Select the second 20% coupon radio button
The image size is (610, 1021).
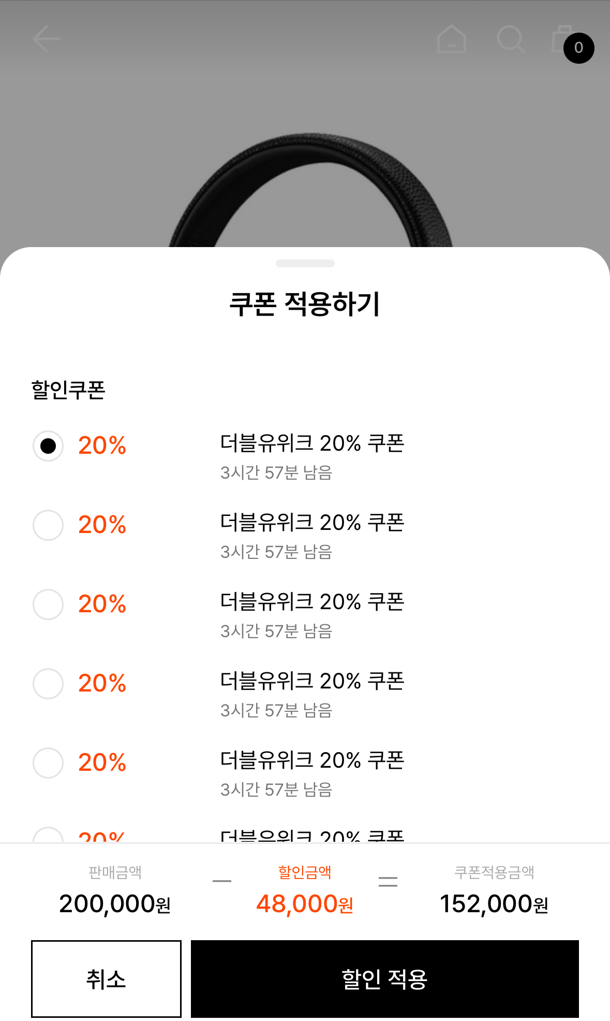[x=48, y=525]
